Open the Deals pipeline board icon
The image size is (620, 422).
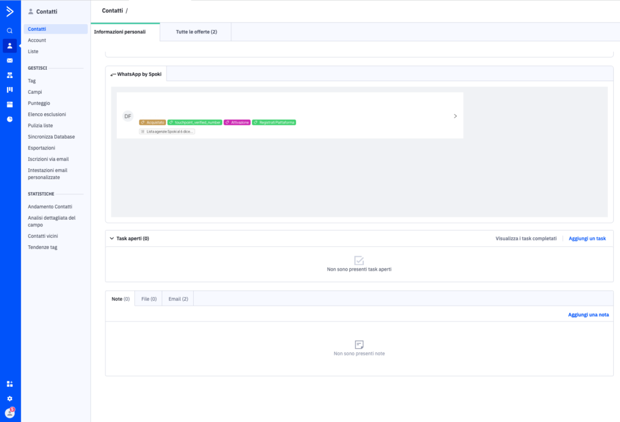point(10,90)
